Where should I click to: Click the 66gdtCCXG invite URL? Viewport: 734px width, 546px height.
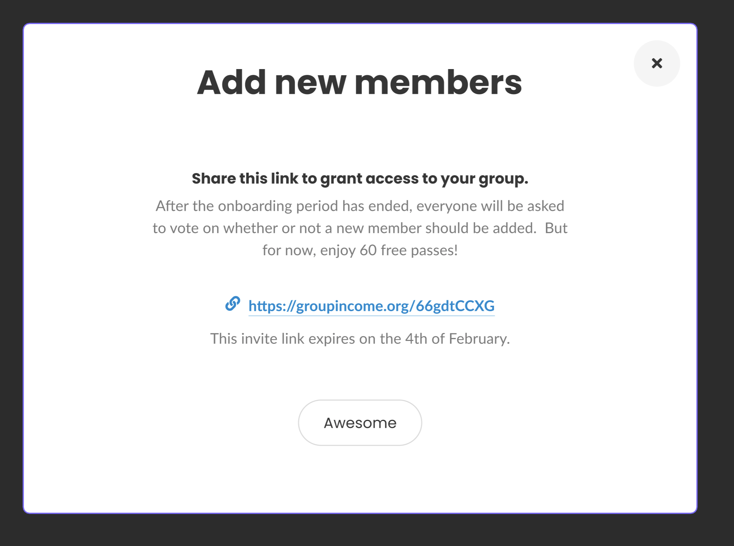(371, 306)
